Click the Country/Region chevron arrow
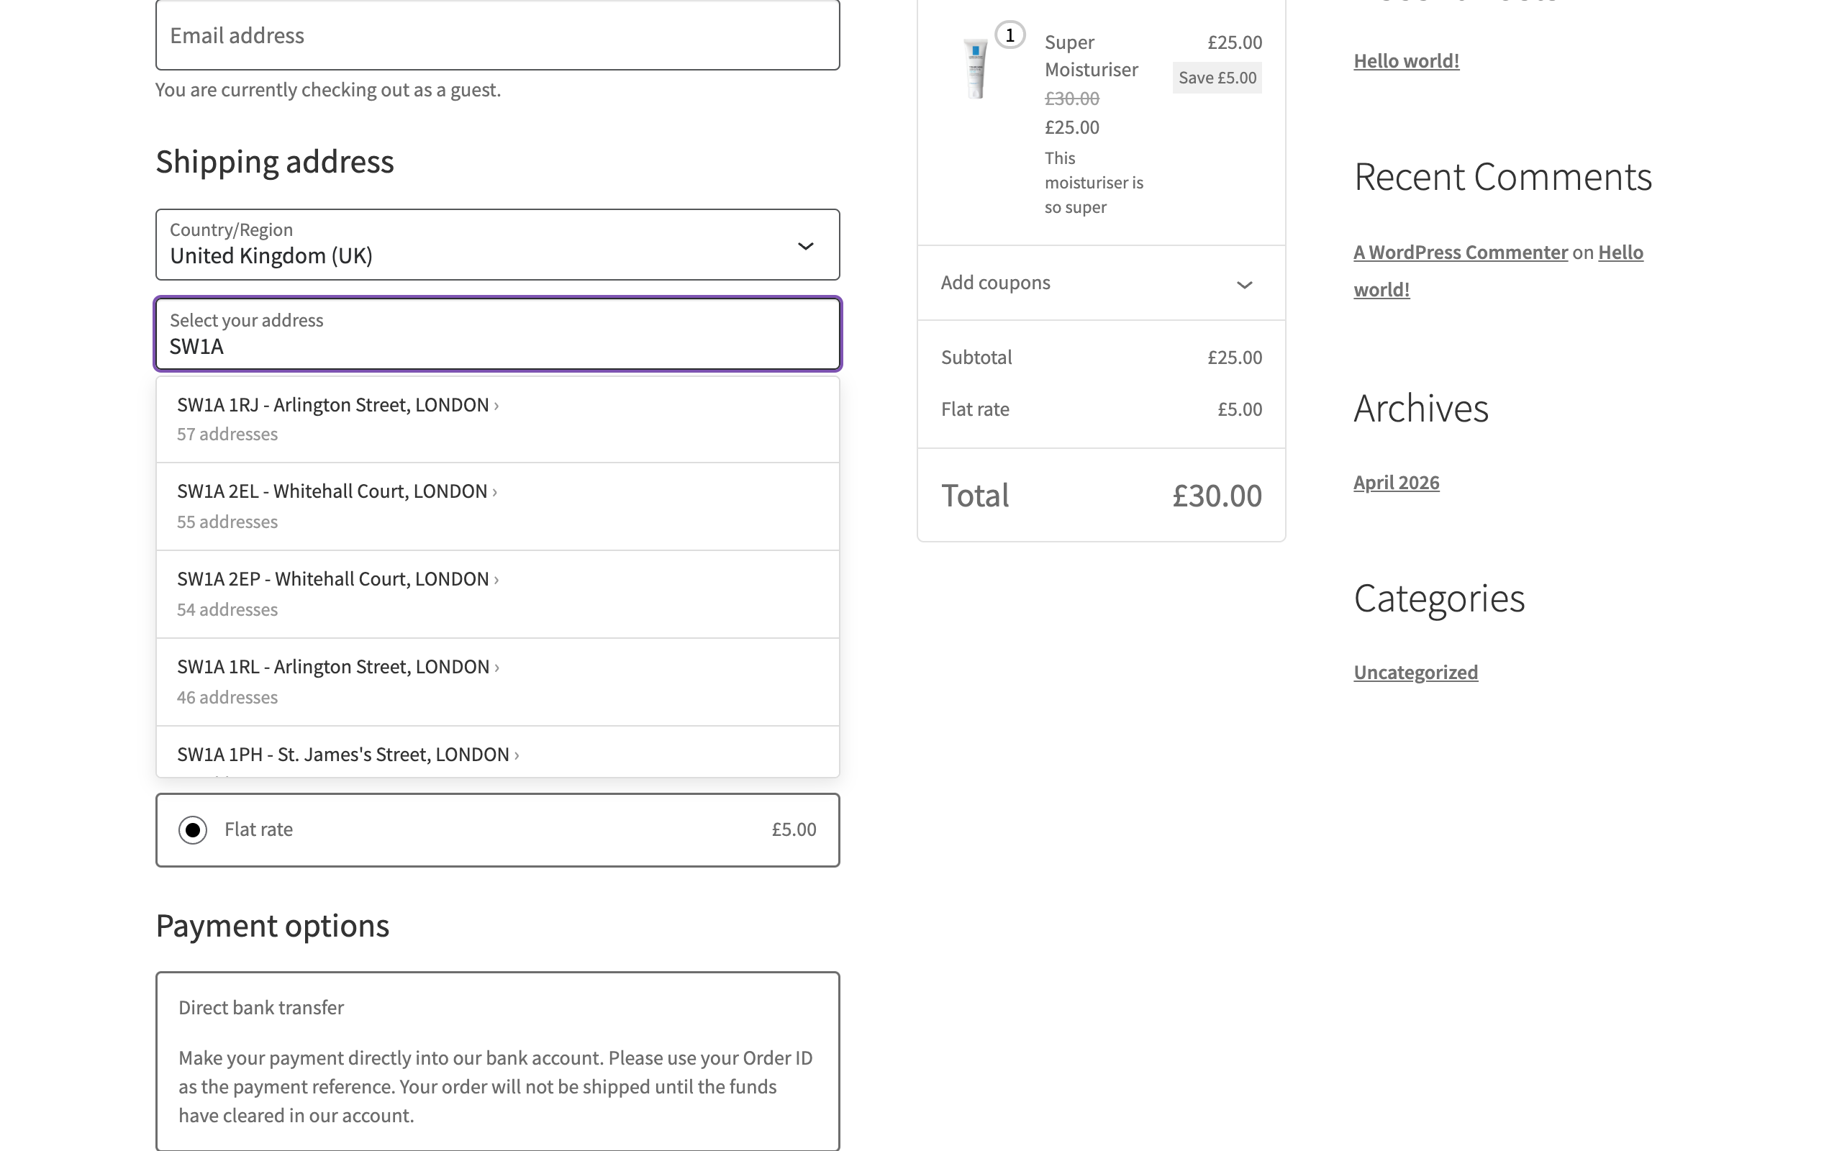 click(805, 246)
